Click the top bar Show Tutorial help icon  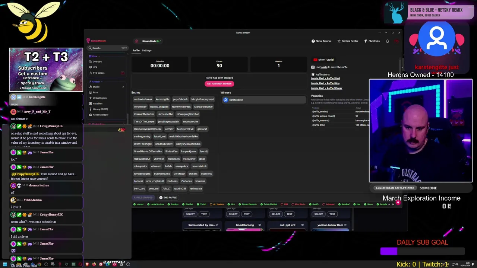coord(313,41)
